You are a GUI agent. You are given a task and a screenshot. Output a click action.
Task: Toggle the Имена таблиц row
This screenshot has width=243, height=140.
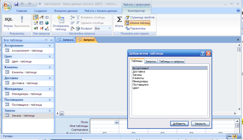point(137,23)
